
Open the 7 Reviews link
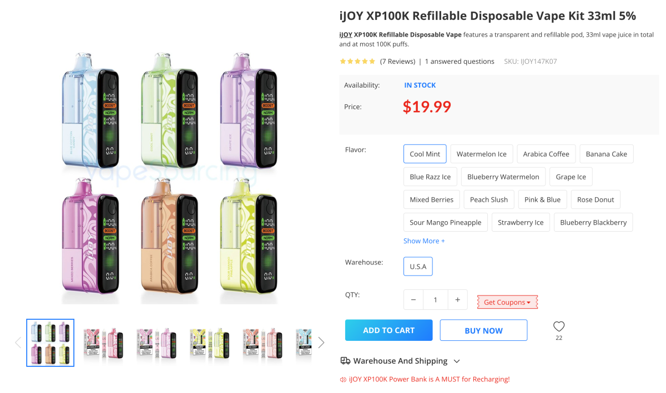point(397,61)
